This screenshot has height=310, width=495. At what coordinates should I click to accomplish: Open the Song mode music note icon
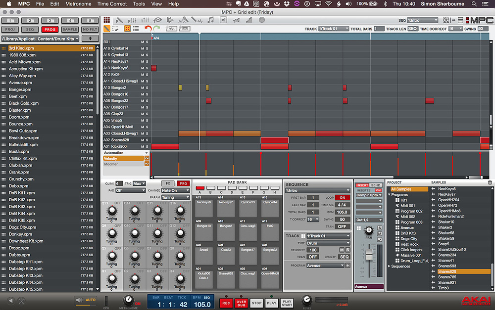[x=210, y=20]
